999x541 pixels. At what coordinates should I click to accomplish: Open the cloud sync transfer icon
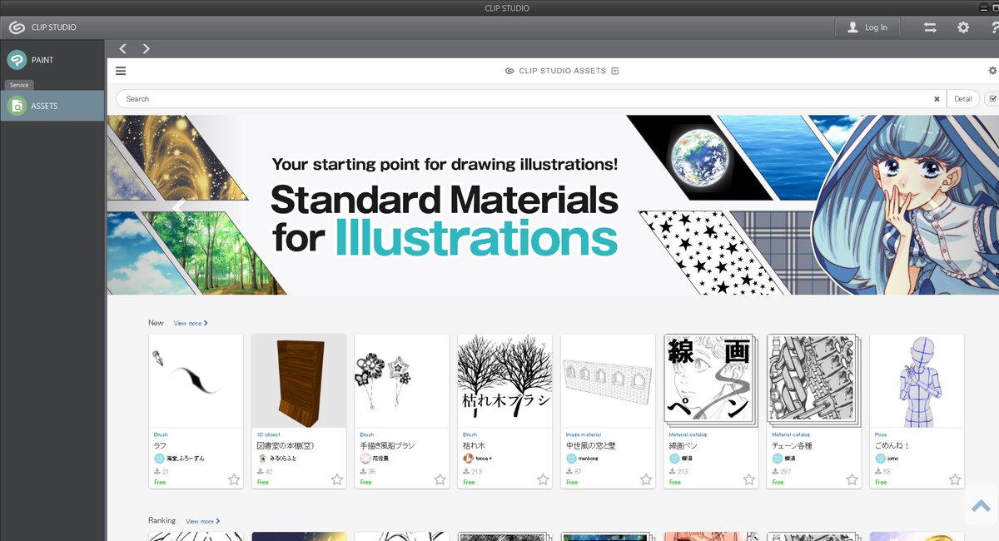[930, 27]
